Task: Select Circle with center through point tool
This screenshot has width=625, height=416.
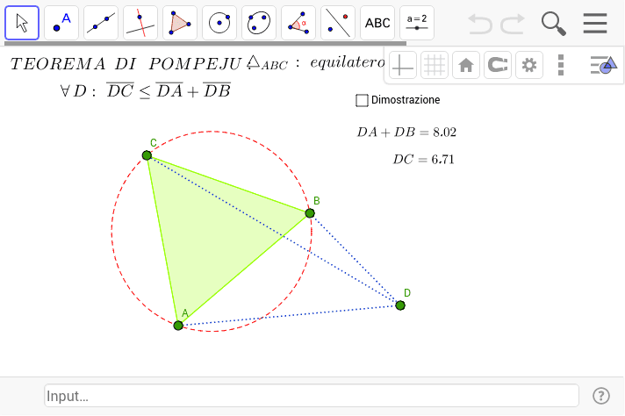Action: click(x=219, y=23)
